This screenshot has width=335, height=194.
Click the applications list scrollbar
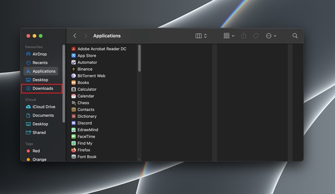coord(139,58)
